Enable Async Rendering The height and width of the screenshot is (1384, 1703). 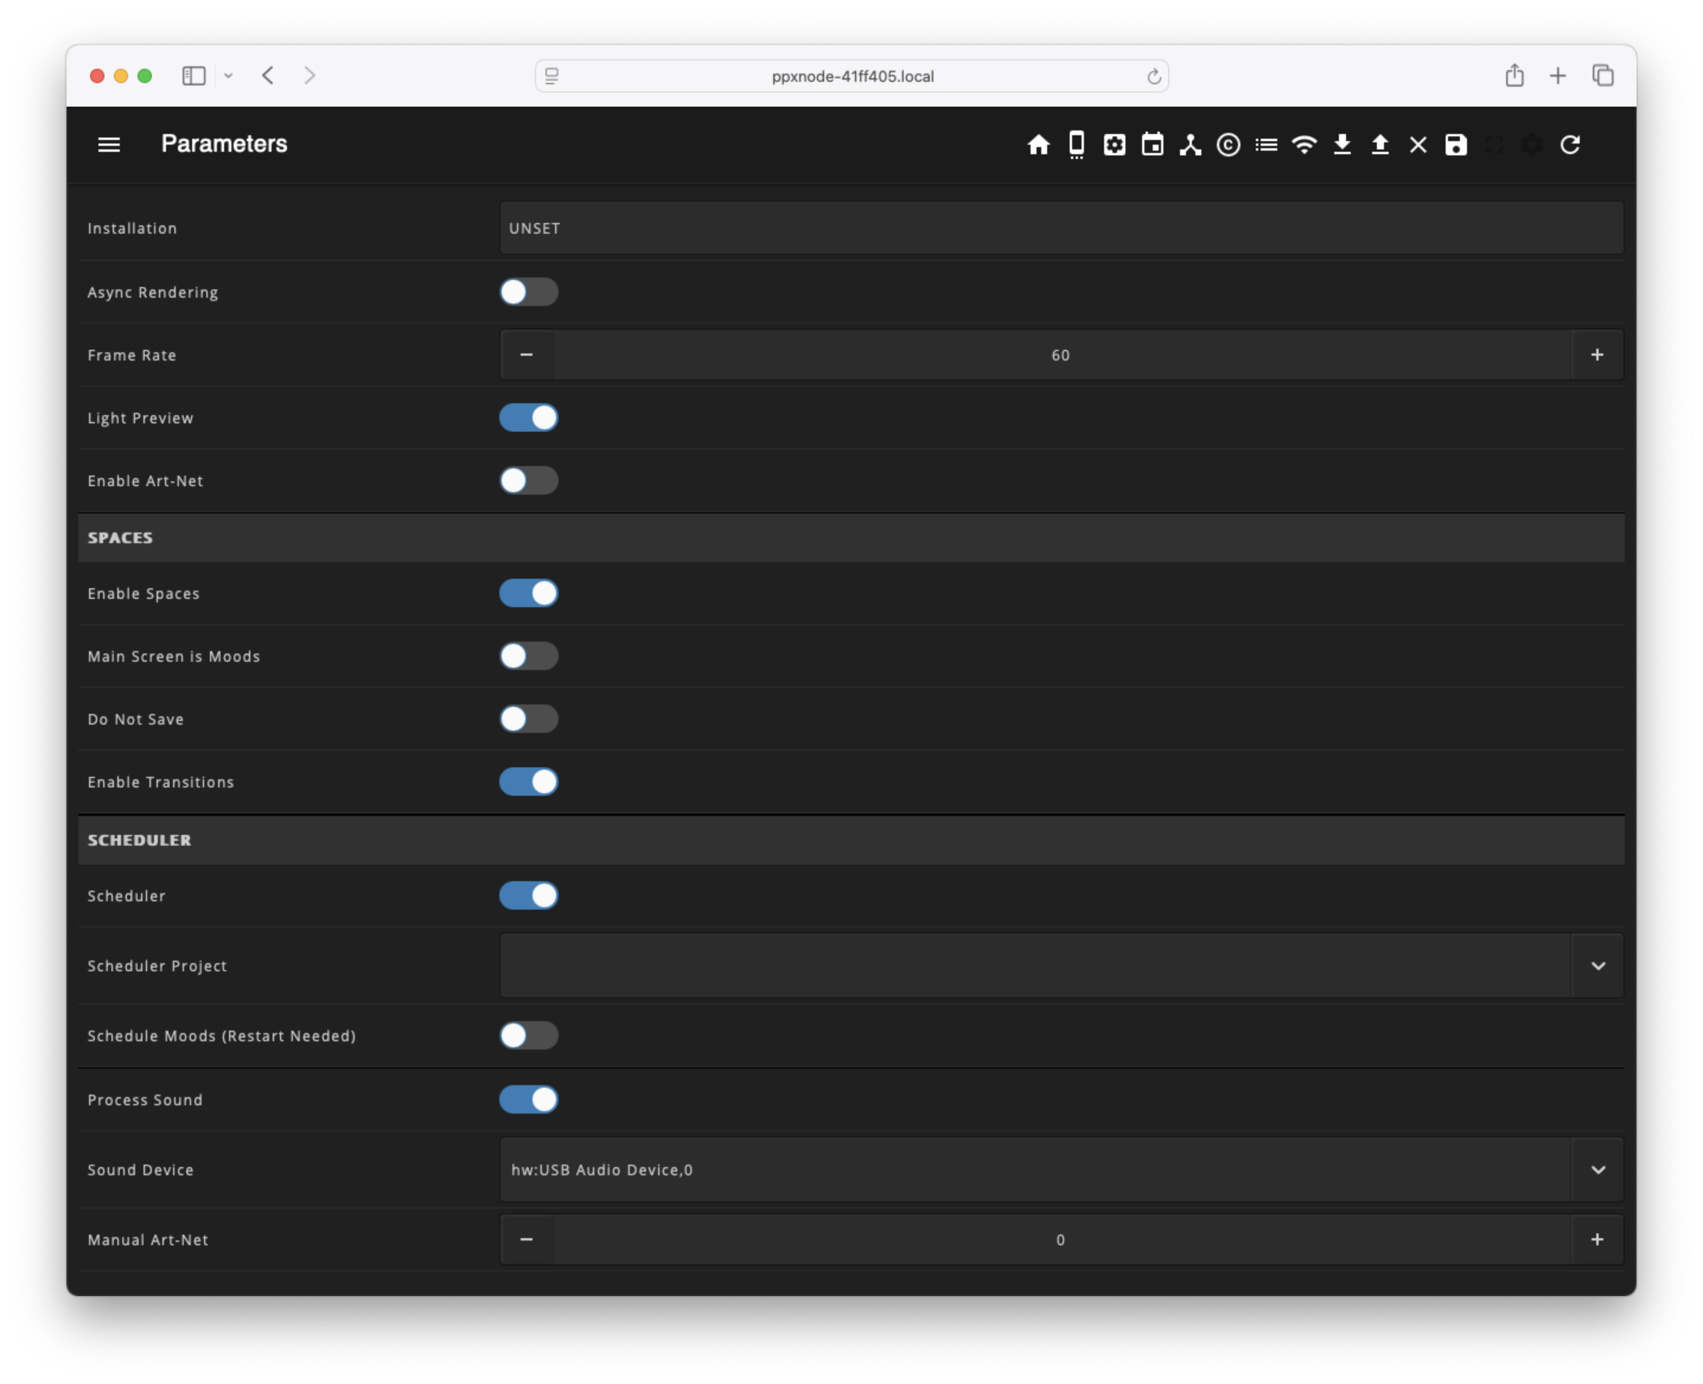click(528, 292)
